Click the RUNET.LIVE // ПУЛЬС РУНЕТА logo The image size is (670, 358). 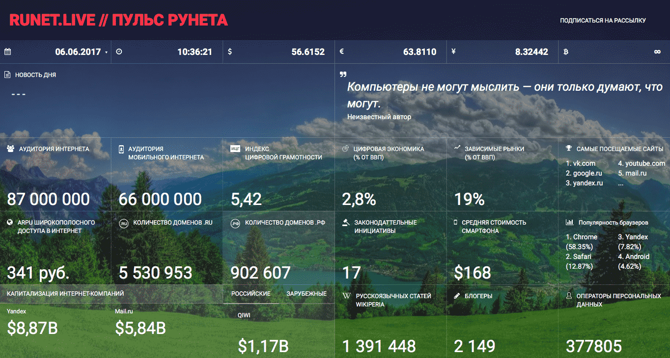tap(118, 20)
